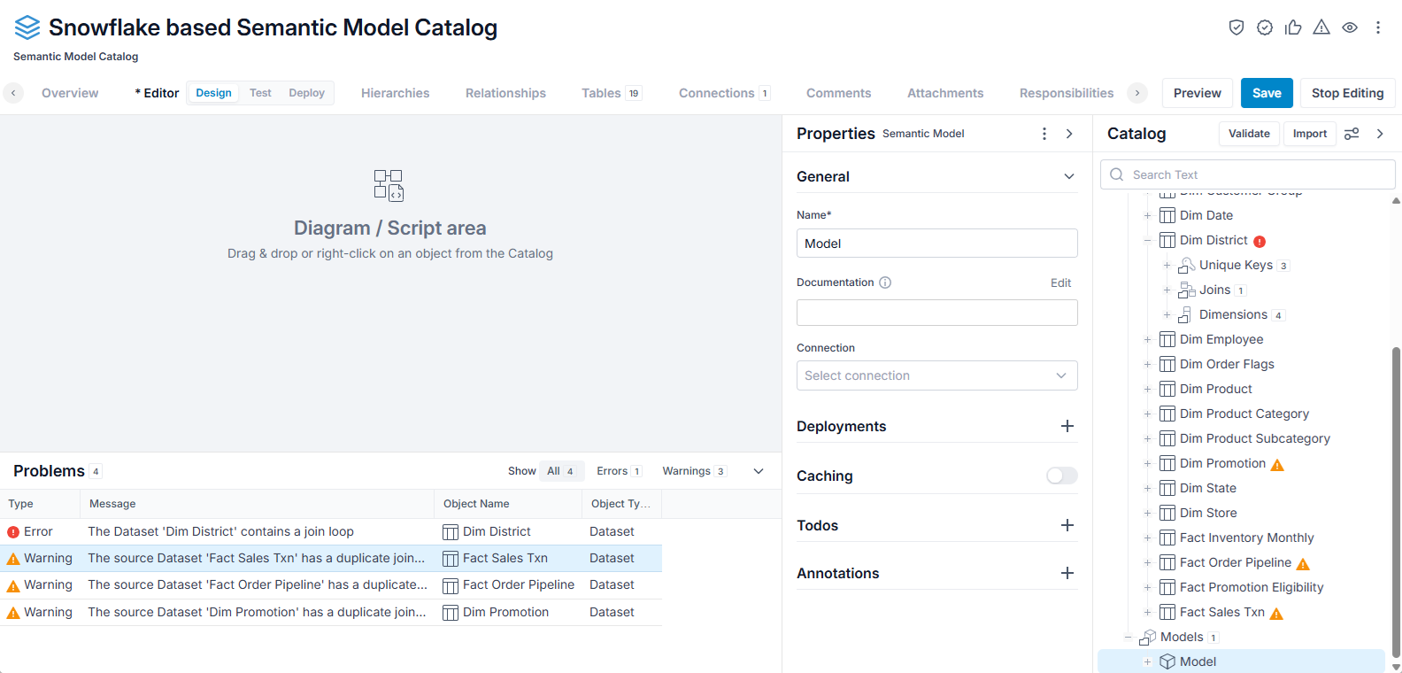Click the blue Save button
This screenshot has height=673, width=1402.
pyautogui.click(x=1267, y=93)
